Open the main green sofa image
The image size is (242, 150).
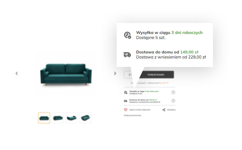(66, 75)
